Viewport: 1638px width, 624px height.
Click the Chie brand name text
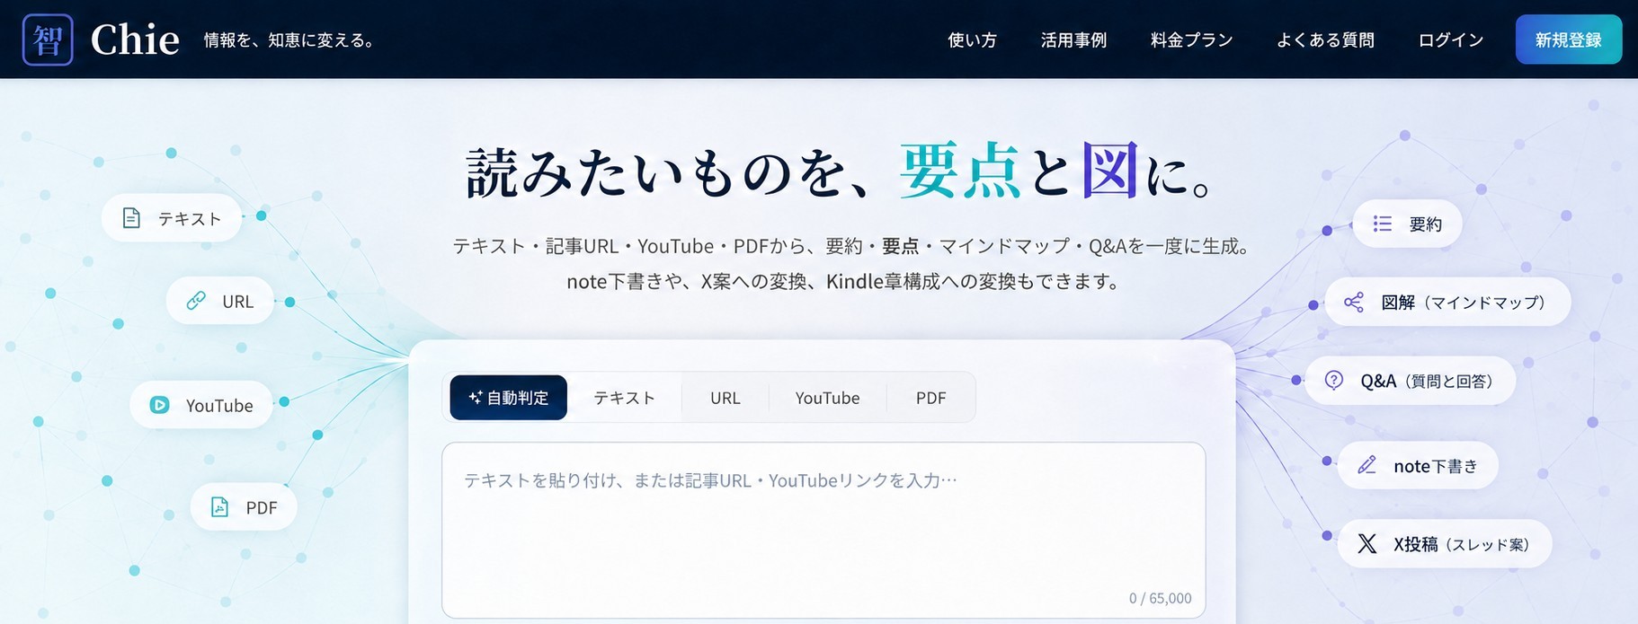point(135,40)
